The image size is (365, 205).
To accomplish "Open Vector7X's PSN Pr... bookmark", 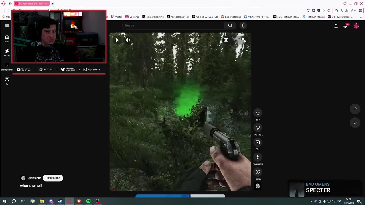I will [257, 17].
